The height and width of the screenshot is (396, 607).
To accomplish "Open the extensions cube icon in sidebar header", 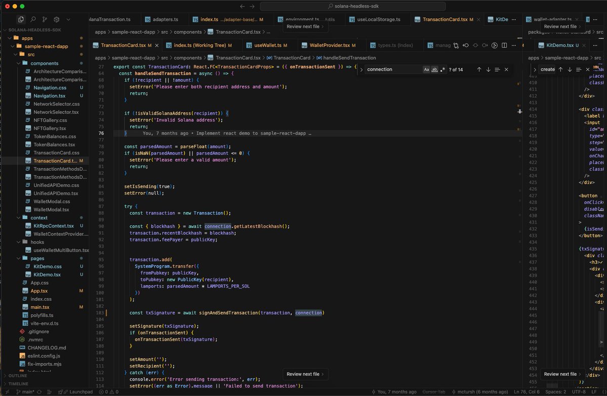I will [x=57, y=20].
